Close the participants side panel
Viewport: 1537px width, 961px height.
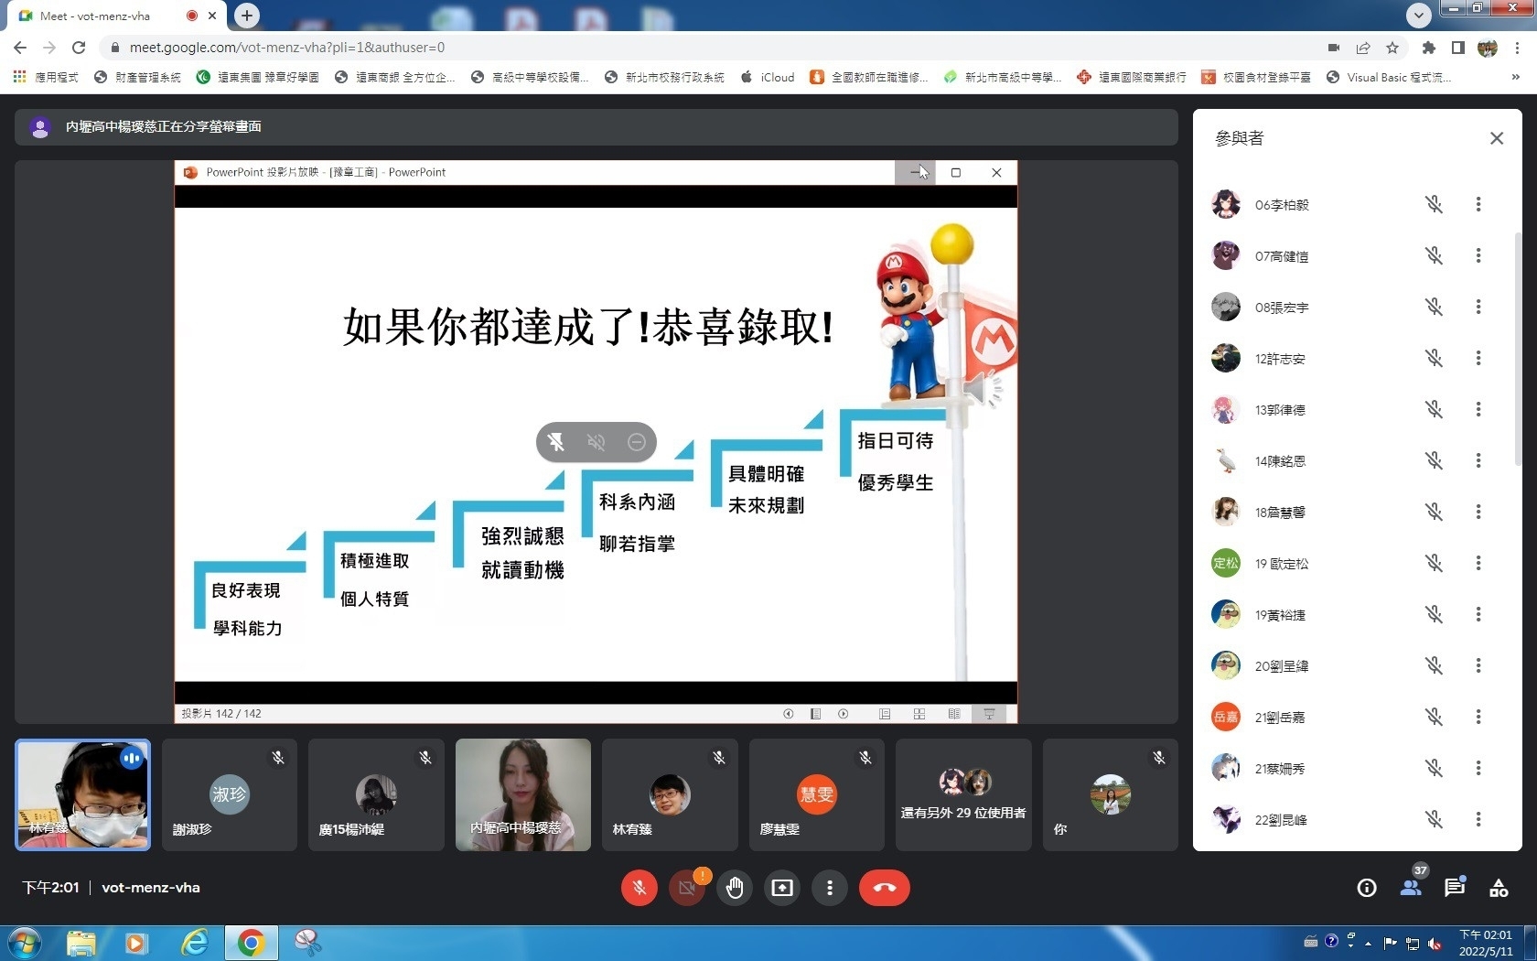[1497, 138]
